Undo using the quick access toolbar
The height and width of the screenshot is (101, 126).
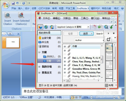click(x=17, y=3)
